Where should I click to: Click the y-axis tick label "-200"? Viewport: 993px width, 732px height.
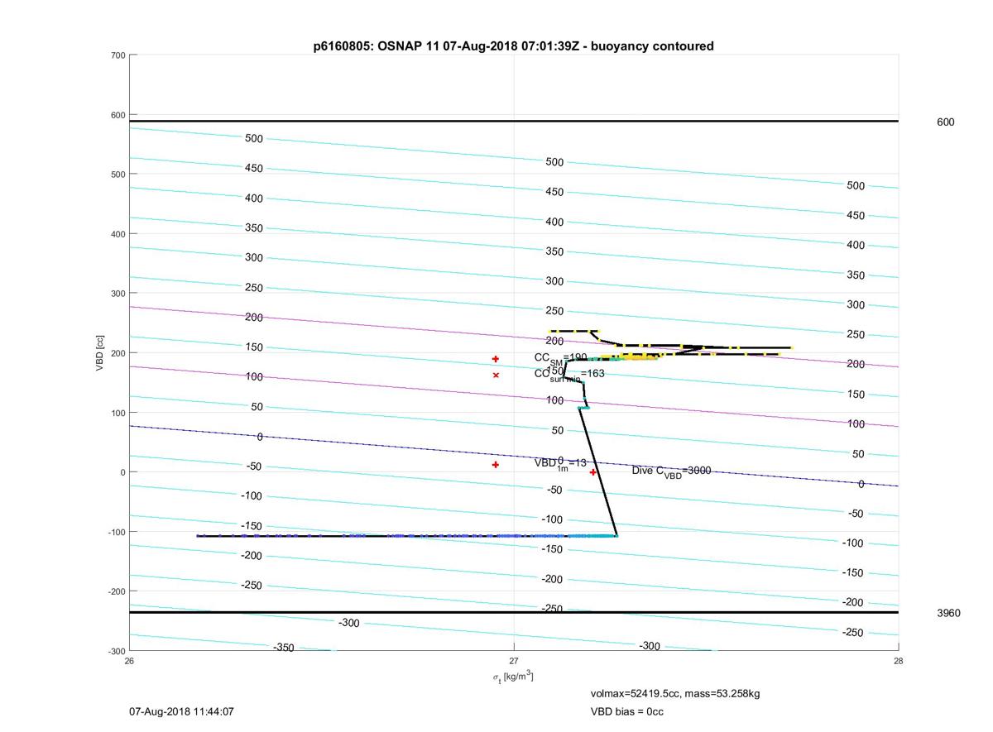click(116, 591)
